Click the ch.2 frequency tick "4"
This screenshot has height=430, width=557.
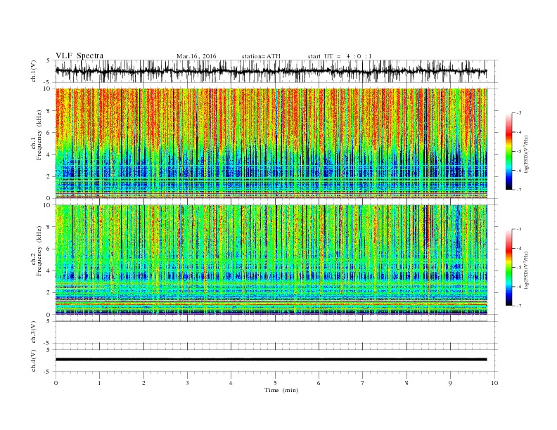coord(49,271)
